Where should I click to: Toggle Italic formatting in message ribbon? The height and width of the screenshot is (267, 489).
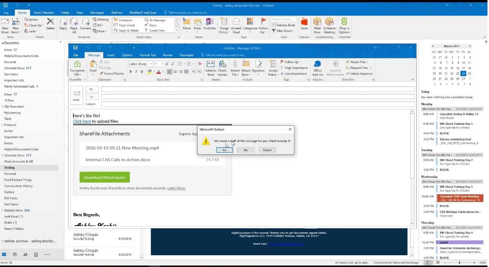(x=136, y=72)
